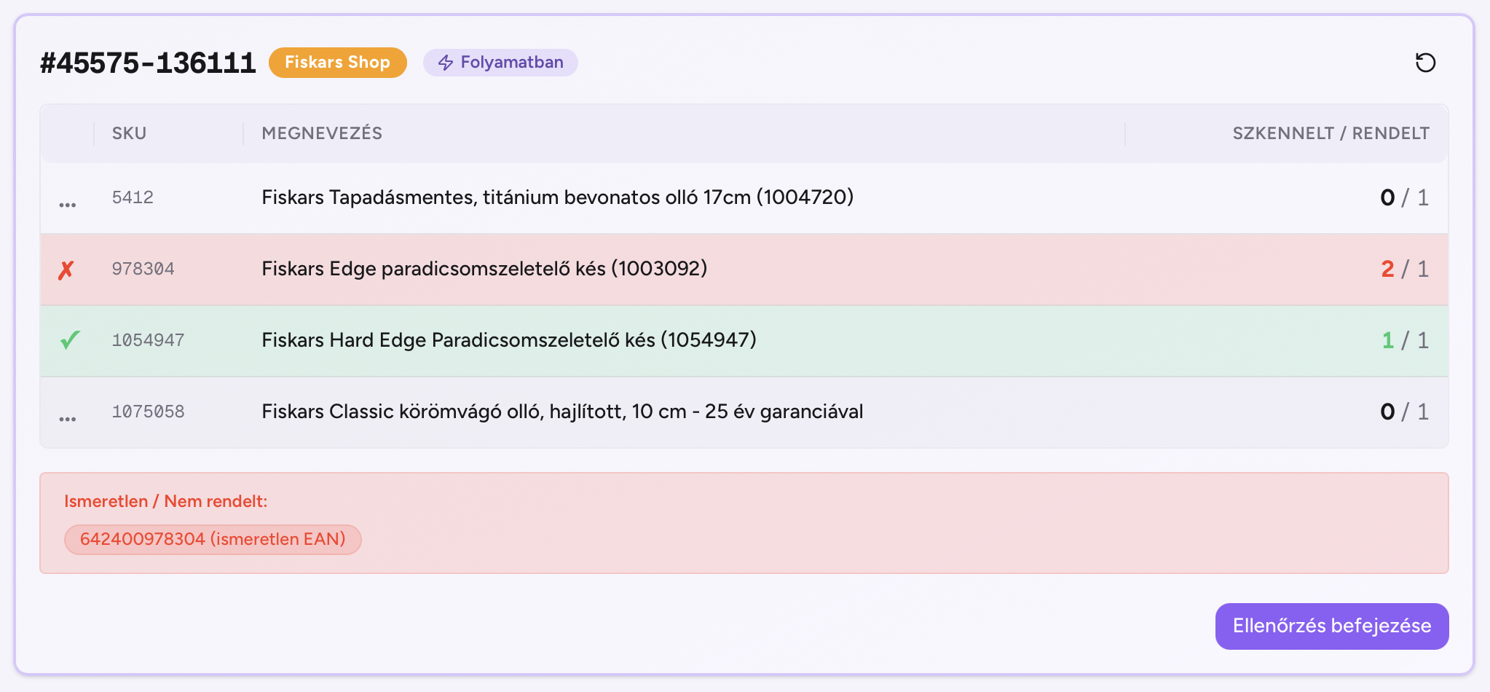Viewport: 1490px width, 692px height.
Task: Click the SKU column header
Action: click(x=130, y=133)
